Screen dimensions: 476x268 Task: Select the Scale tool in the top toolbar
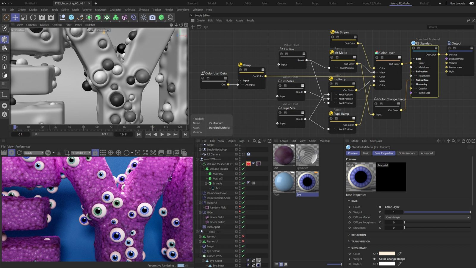24,18
